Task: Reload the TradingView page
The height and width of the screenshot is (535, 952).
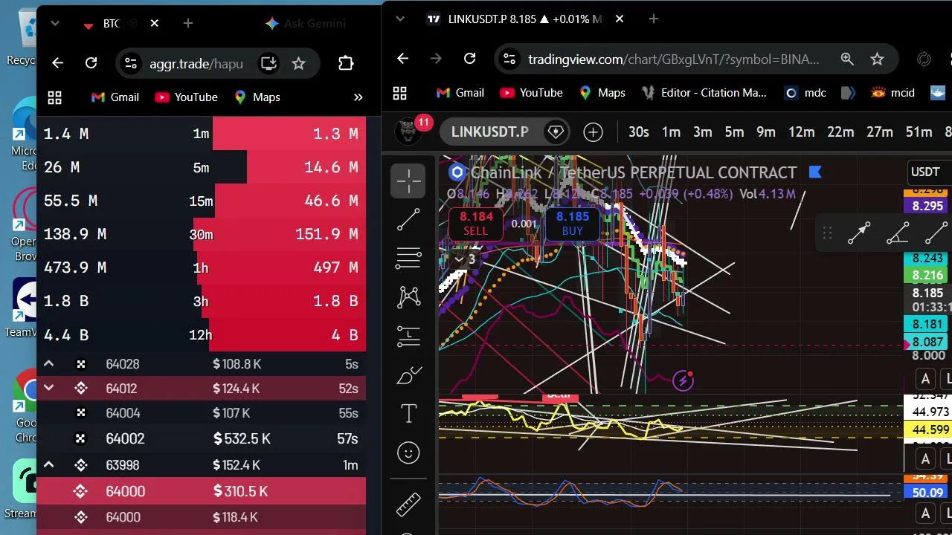Action: coord(469,59)
